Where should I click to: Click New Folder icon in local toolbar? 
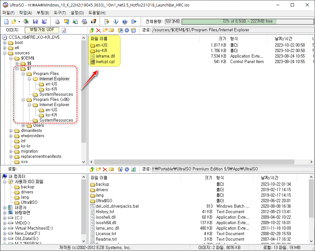click(98, 169)
